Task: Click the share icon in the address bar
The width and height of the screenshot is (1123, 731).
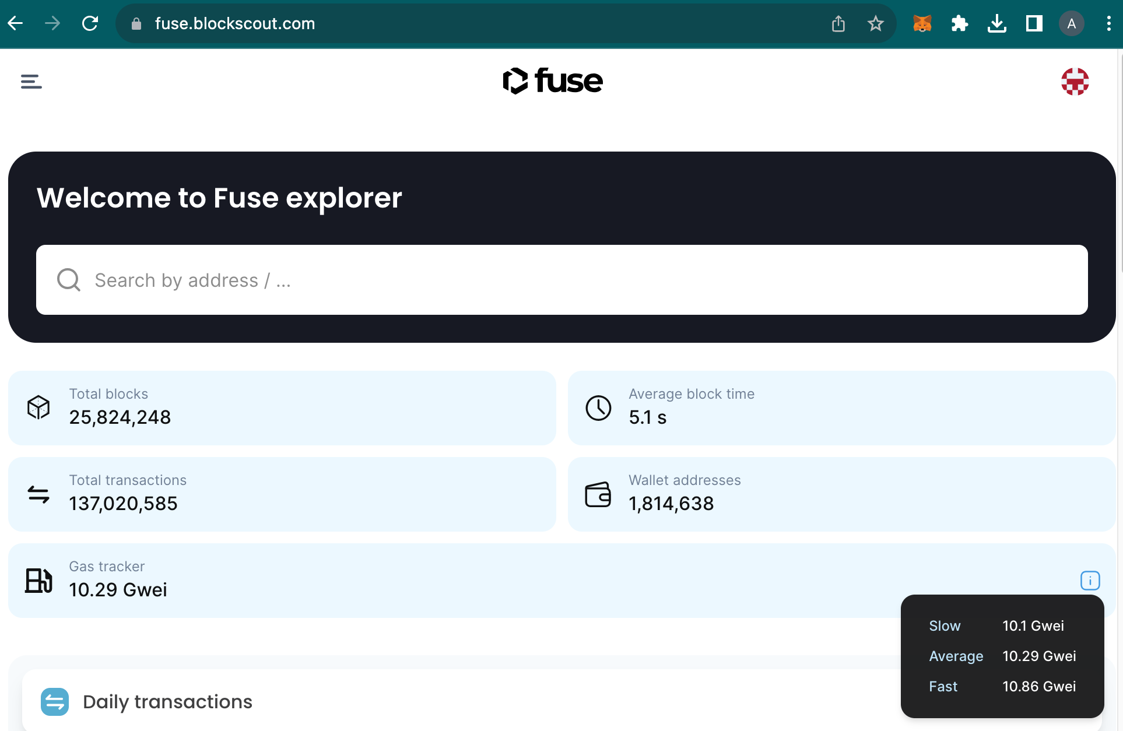Action: (x=838, y=23)
